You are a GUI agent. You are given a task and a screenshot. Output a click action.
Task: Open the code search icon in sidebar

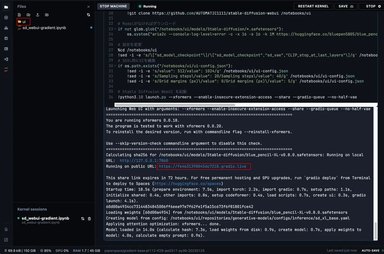click(x=6, y=240)
